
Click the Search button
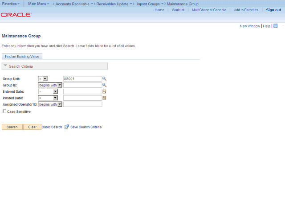click(12, 127)
